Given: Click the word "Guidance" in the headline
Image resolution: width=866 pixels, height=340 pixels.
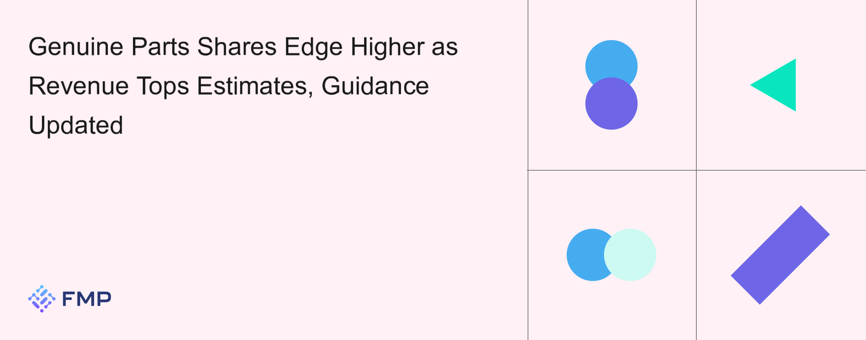Looking at the screenshot, I should [375, 86].
